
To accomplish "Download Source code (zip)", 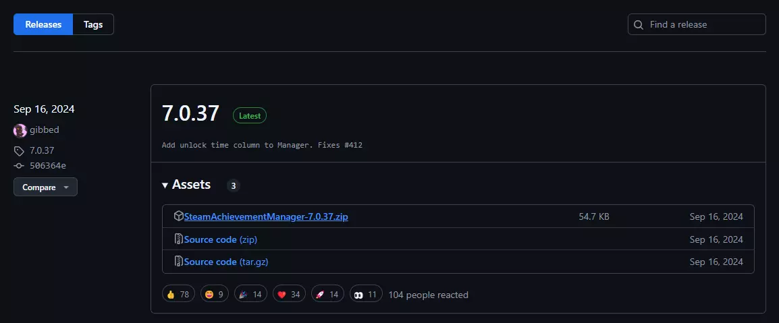I will (221, 239).
